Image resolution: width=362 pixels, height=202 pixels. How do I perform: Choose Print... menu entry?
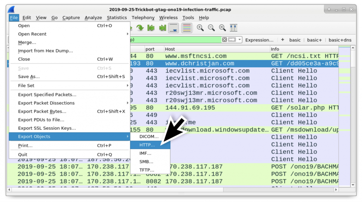(69, 146)
